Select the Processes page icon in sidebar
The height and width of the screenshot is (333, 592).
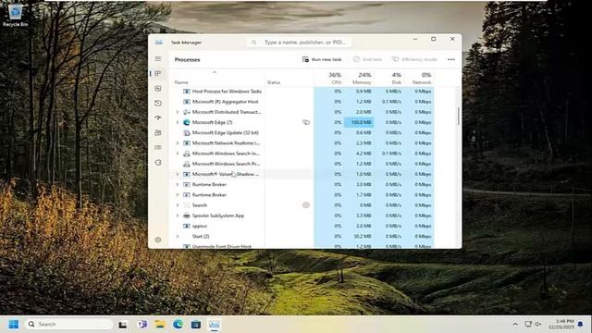[158, 73]
